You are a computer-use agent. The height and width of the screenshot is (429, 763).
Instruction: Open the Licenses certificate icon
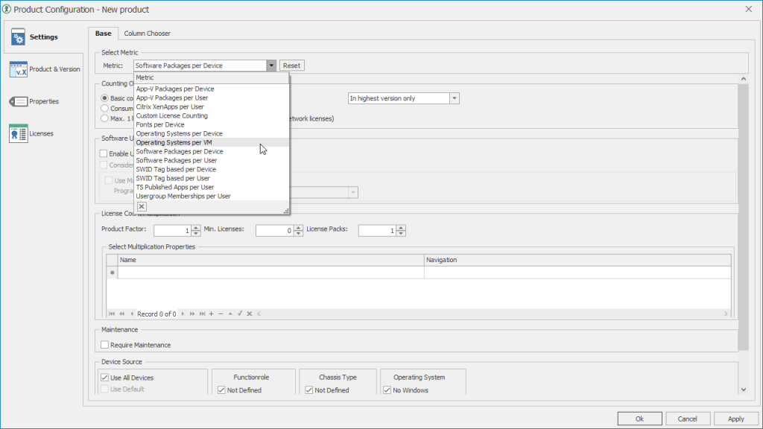tap(19, 133)
